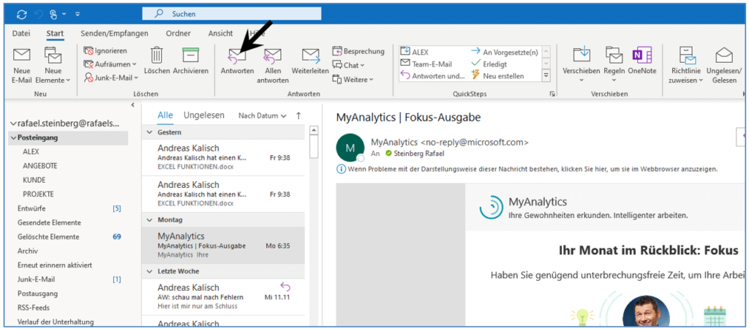This screenshot has height=329, width=749.
Task: Click into the Suchen search box
Action: [232, 14]
